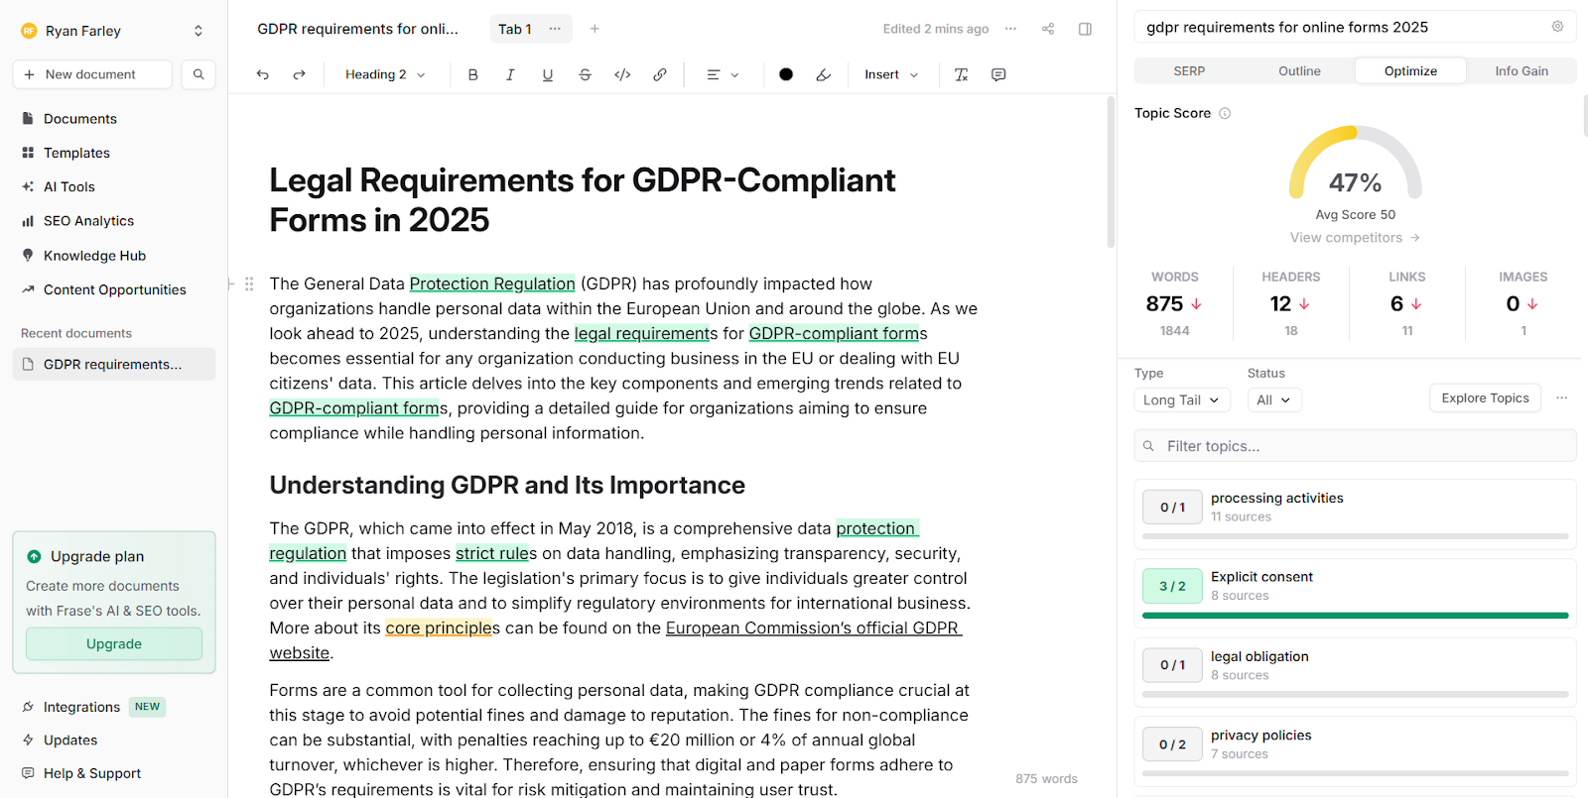Add a new tab with plus icon

pos(595,29)
